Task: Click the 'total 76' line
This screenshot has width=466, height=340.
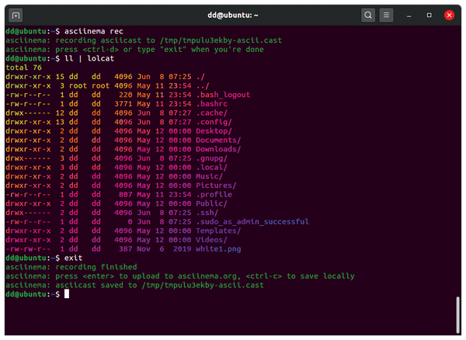Action: [x=24, y=68]
